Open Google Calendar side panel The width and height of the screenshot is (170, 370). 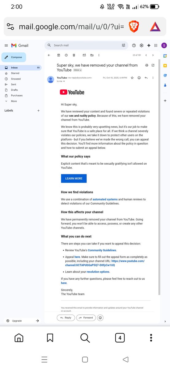(165, 56)
